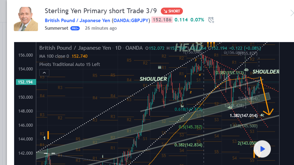294x165 pixels.
Task: Open the Sterling Yen Primary short Trade title
Action: [101, 11]
